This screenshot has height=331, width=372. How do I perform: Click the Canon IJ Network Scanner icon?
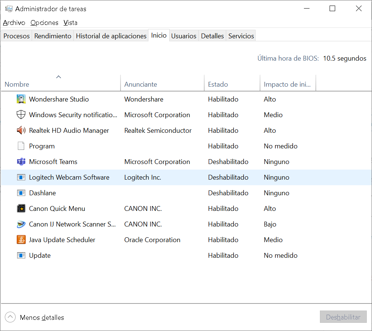(x=21, y=224)
